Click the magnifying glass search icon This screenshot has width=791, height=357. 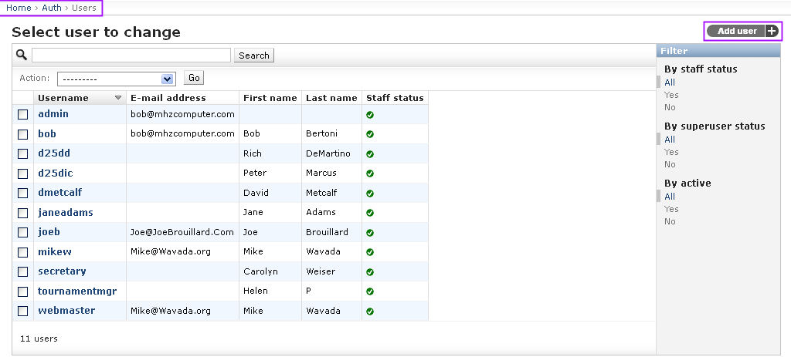(x=22, y=55)
